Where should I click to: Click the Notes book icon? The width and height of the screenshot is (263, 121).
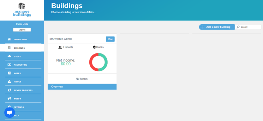pyautogui.click(x=9, y=73)
